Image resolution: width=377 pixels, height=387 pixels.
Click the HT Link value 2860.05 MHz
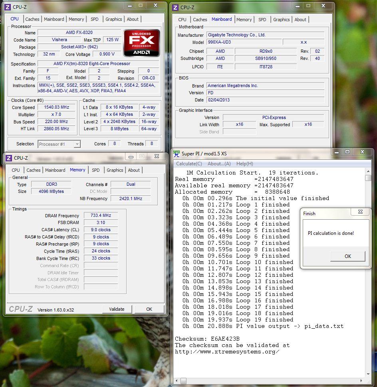point(56,129)
